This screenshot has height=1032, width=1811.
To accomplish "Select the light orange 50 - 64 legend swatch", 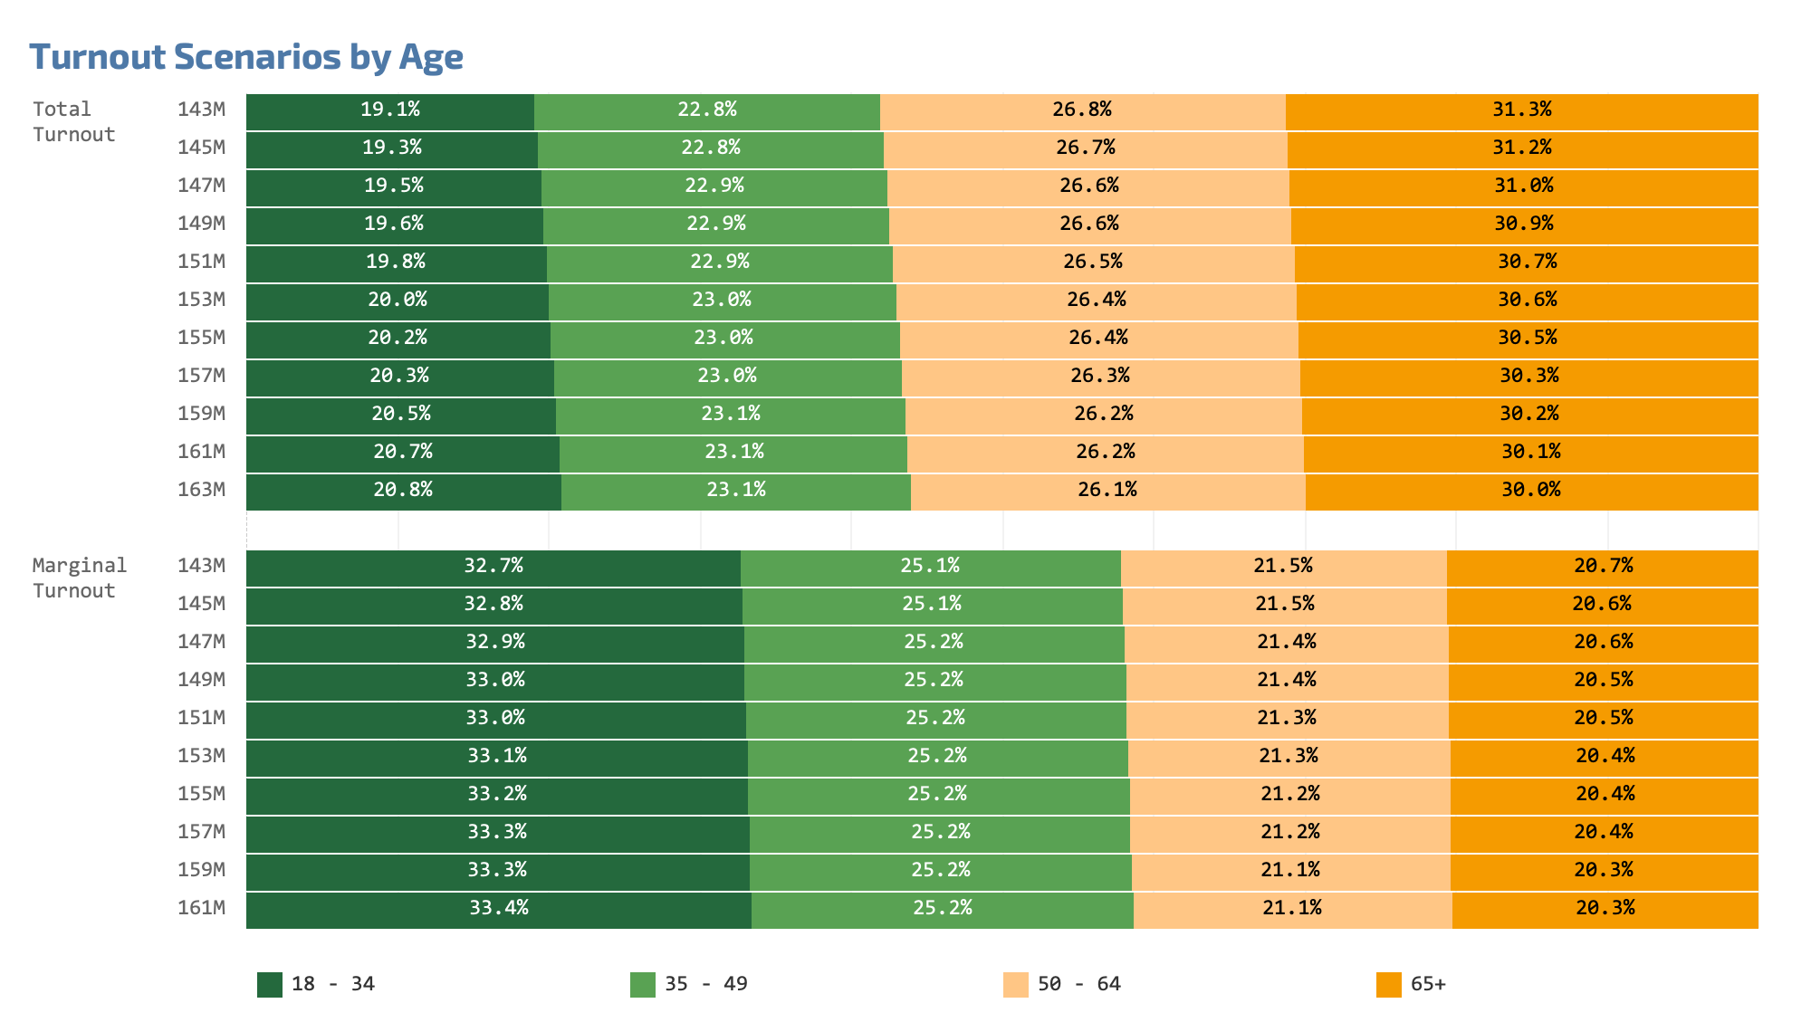I will 1015,985.
